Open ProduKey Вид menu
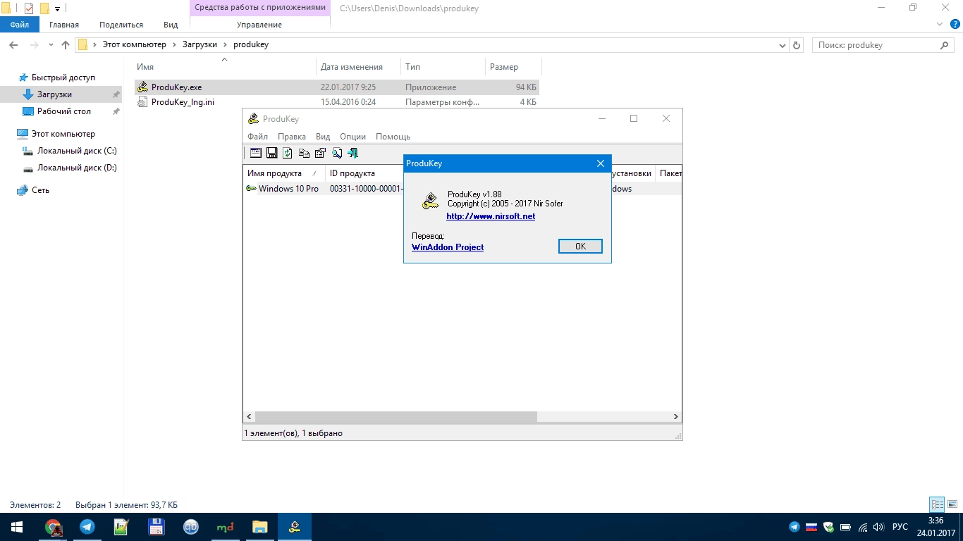The height and width of the screenshot is (541, 963). click(323, 137)
